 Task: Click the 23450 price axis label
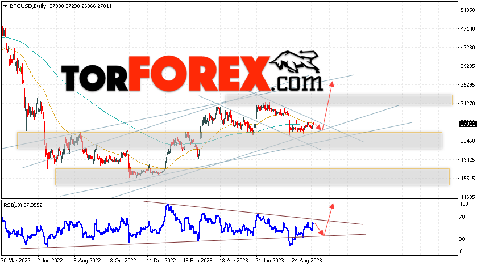coord(467,141)
